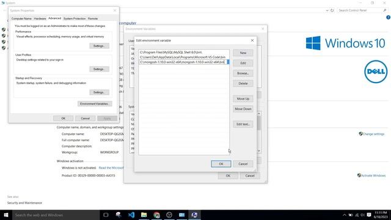Image resolution: width=391 pixels, height=220 pixels.
Task: Delete the selected path entry
Action: (243, 84)
